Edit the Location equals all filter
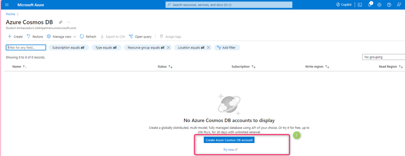 click(x=191, y=48)
